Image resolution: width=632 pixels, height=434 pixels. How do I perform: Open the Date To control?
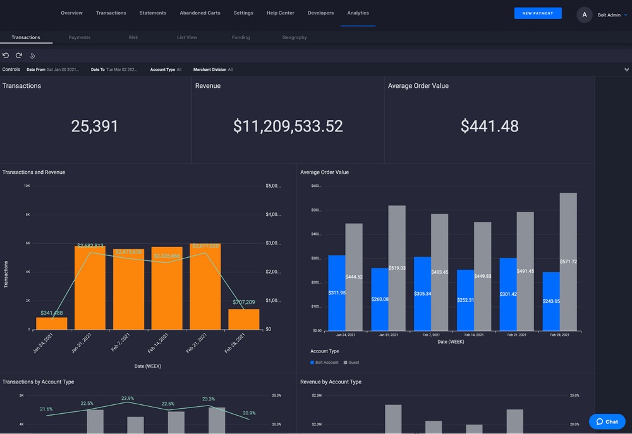click(114, 69)
